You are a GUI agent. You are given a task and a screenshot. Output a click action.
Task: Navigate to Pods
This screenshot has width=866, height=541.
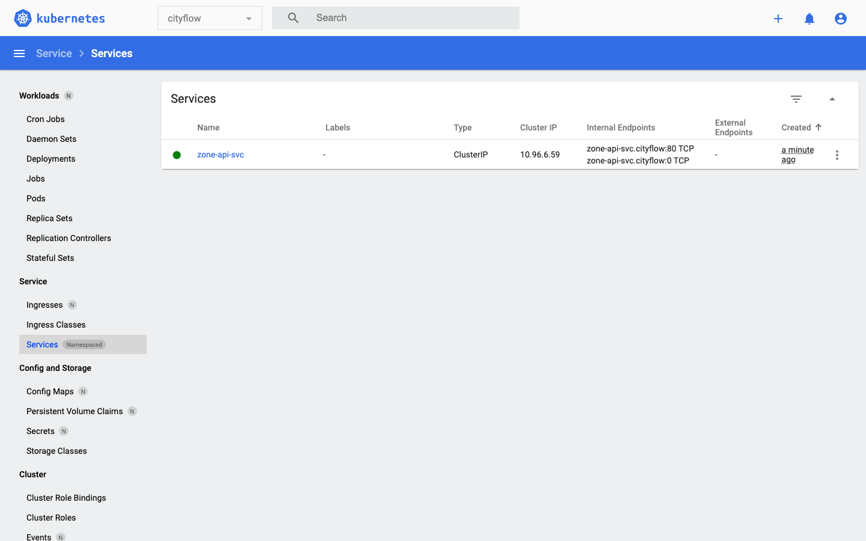36,198
